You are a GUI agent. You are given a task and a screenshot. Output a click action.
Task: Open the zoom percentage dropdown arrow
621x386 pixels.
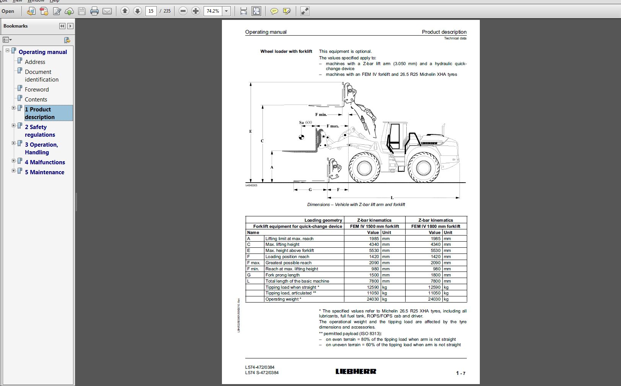pos(226,11)
